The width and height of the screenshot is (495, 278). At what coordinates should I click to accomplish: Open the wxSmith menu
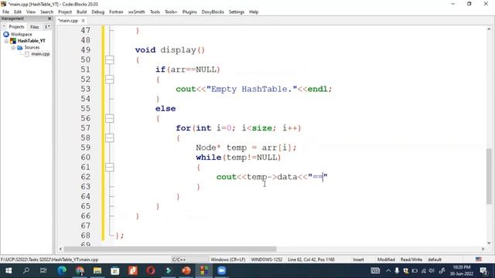click(x=136, y=12)
